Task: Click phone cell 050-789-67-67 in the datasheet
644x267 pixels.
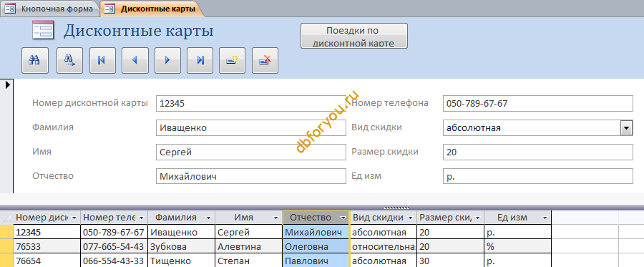Action: click(114, 232)
